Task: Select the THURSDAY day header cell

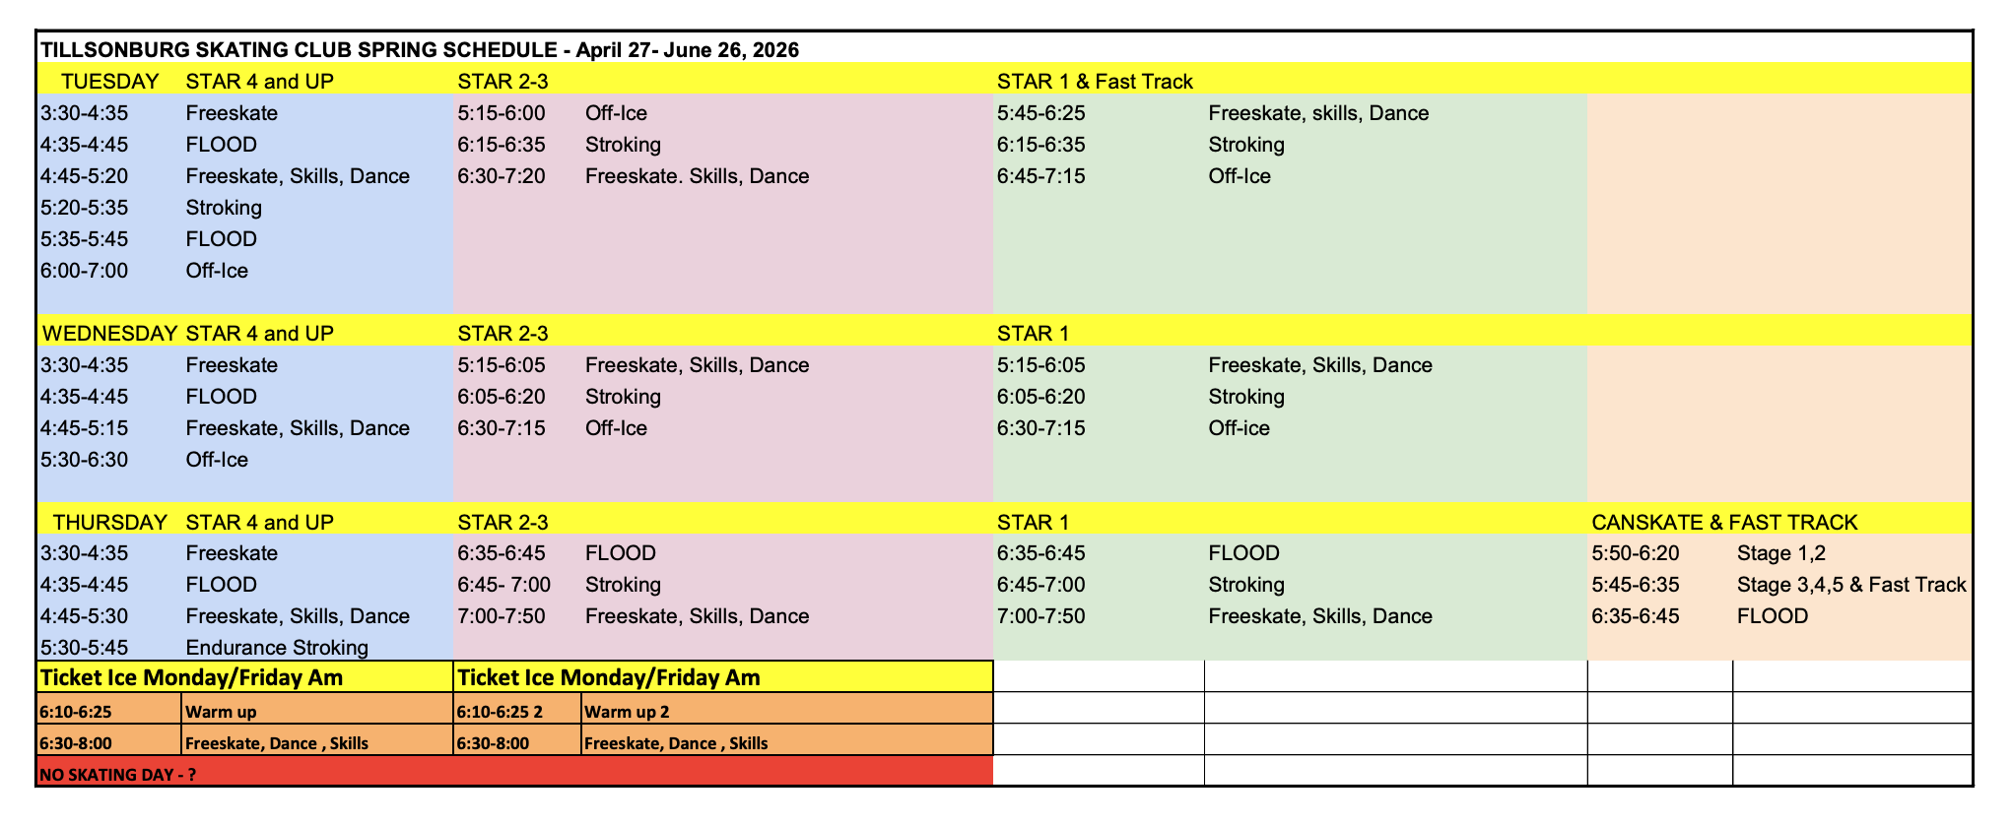Action: click(109, 522)
